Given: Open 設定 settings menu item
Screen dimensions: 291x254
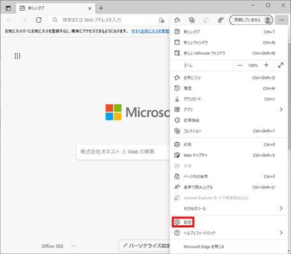Looking at the screenshot, I should point(229,222).
